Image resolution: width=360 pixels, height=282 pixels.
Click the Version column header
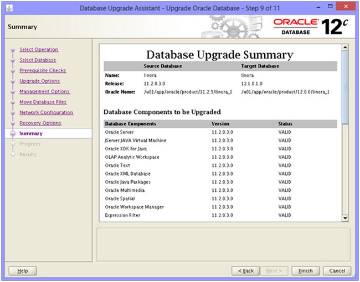point(220,124)
